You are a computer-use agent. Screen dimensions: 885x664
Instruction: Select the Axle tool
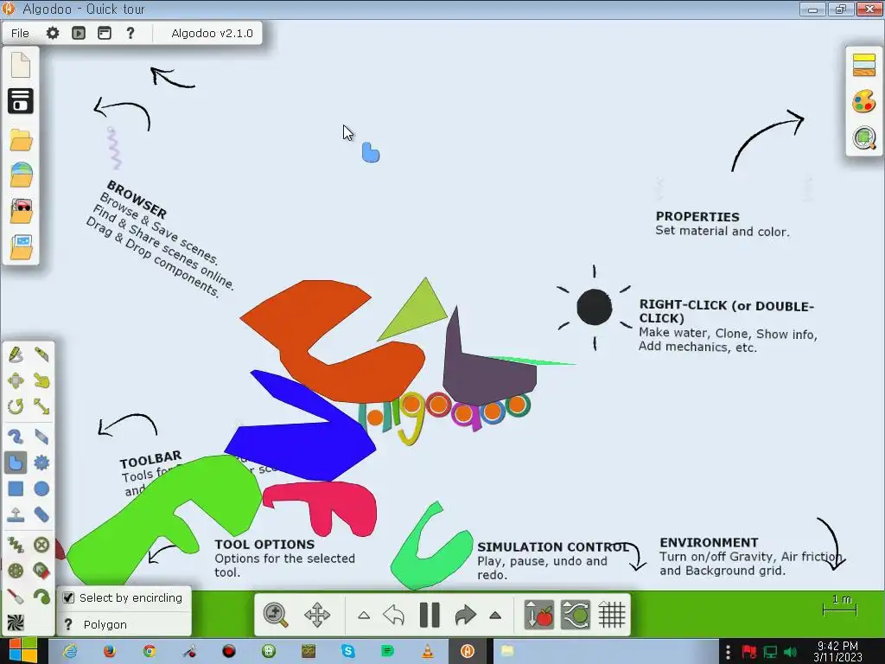point(16,571)
